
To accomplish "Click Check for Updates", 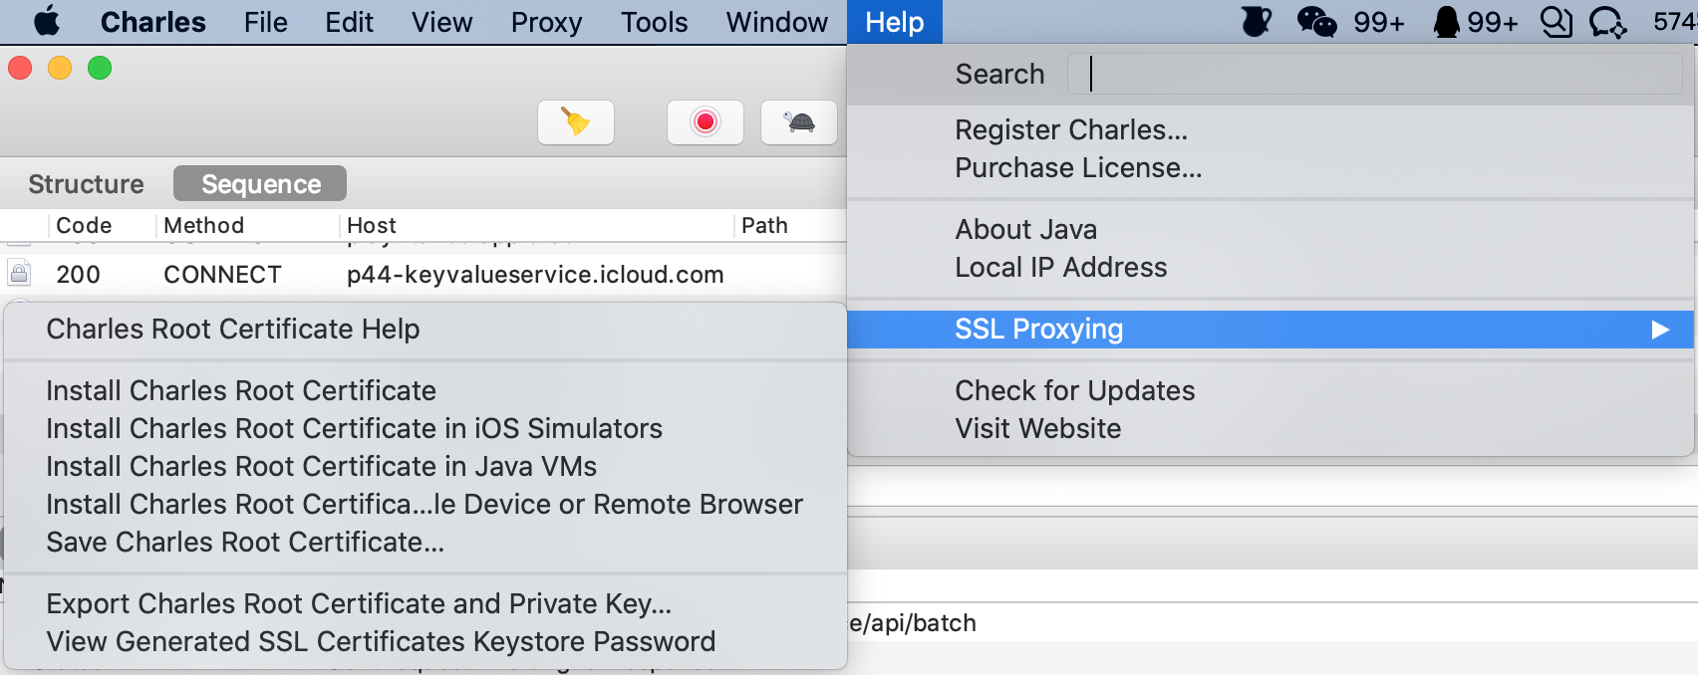I will click(1074, 390).
